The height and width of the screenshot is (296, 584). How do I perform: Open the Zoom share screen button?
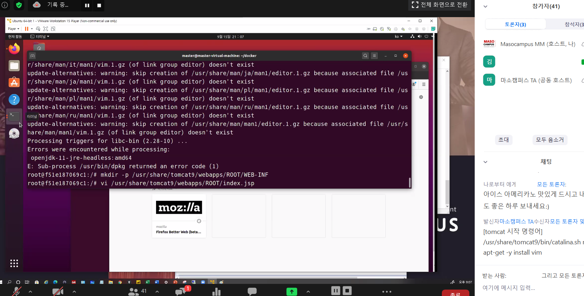(x=291, y=291)
